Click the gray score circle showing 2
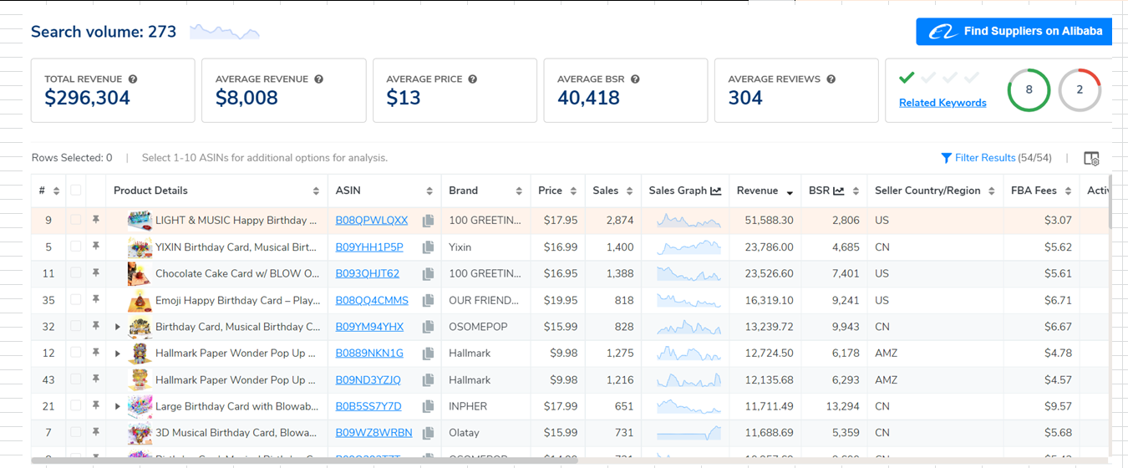The height and width of the screenshot is (468, 1128). pos(1080,90)
